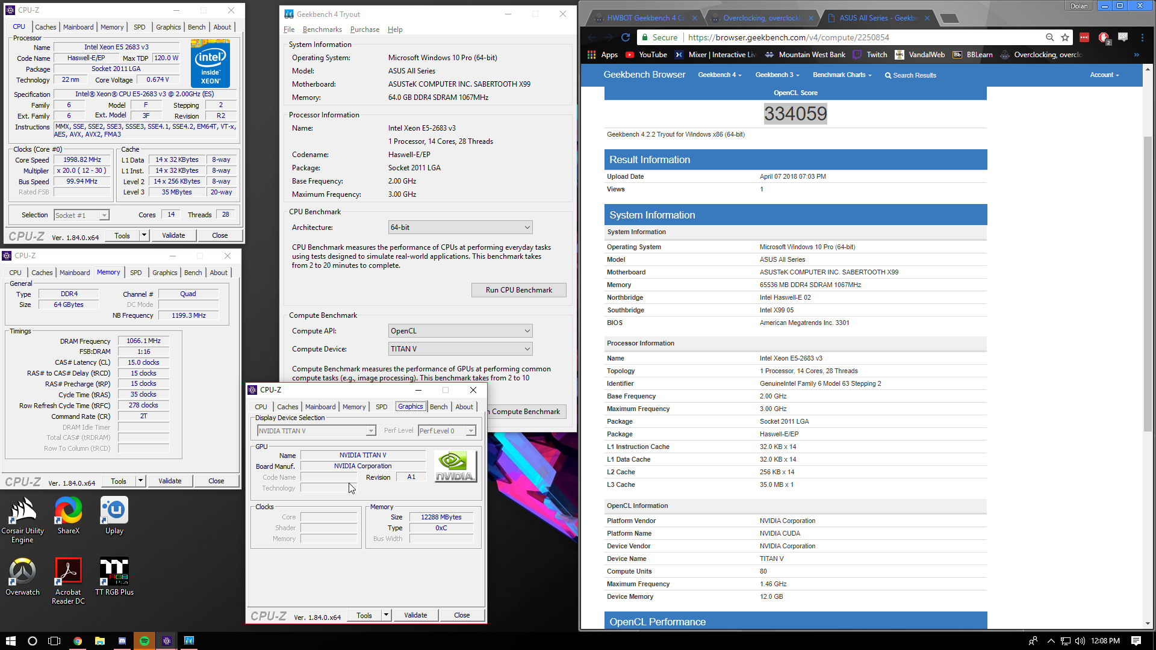
Task: Click the zoom magnifier in address bar
Action: (1050, 37)
